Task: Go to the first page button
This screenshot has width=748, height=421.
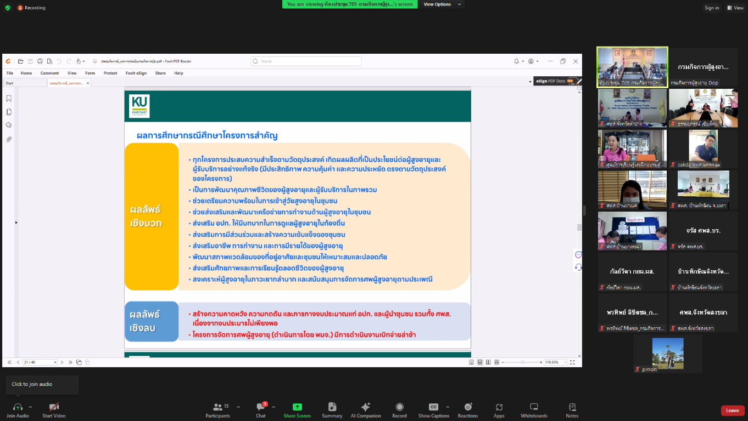Action: [9, 362]
